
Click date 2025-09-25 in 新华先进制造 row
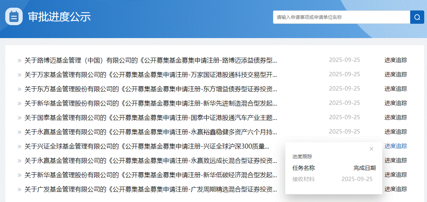point(344,103)
